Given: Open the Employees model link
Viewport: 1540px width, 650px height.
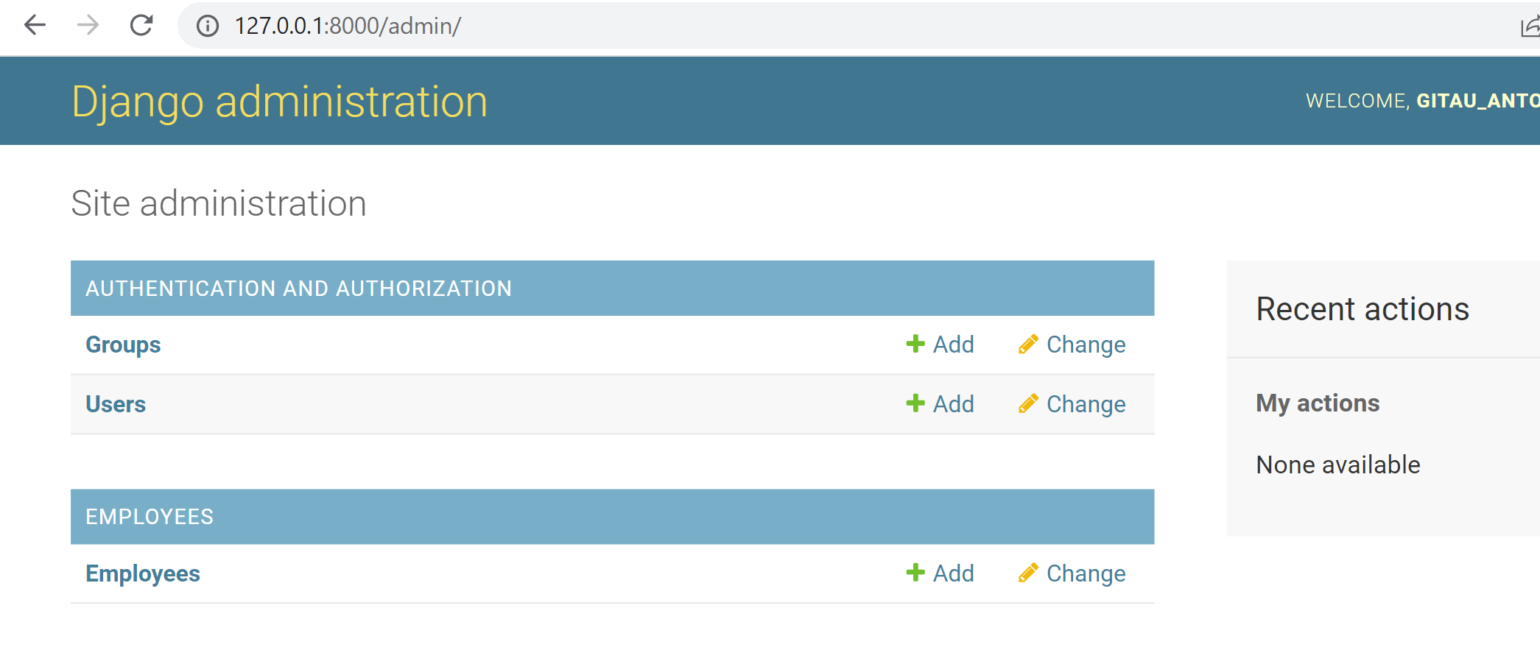Looking at the screenshot, I should (x=143, y=573).
